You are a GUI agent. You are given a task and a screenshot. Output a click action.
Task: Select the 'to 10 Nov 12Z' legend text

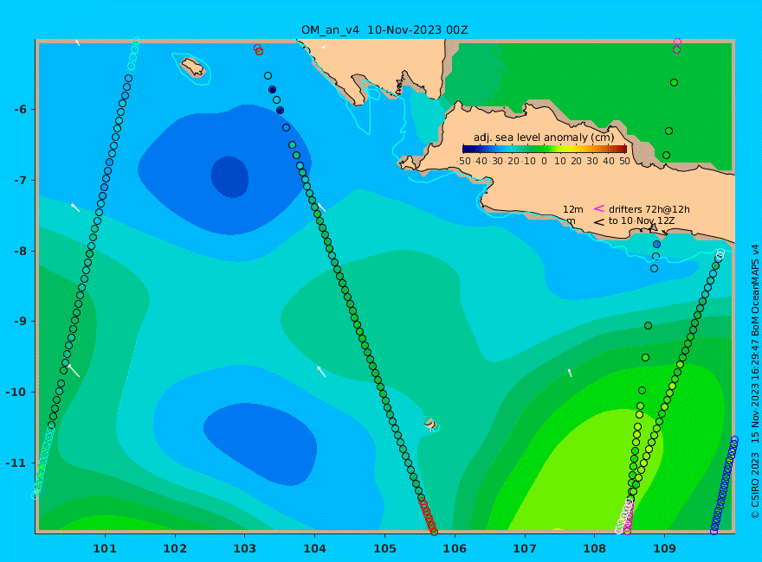click(642, 220)
